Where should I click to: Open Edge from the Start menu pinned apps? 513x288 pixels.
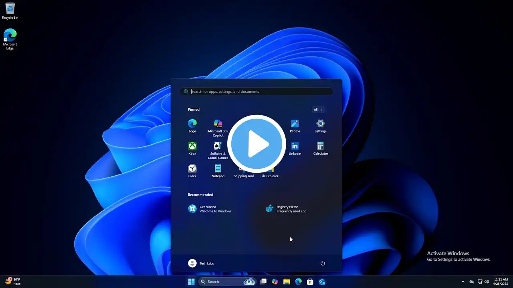[192, 126]
